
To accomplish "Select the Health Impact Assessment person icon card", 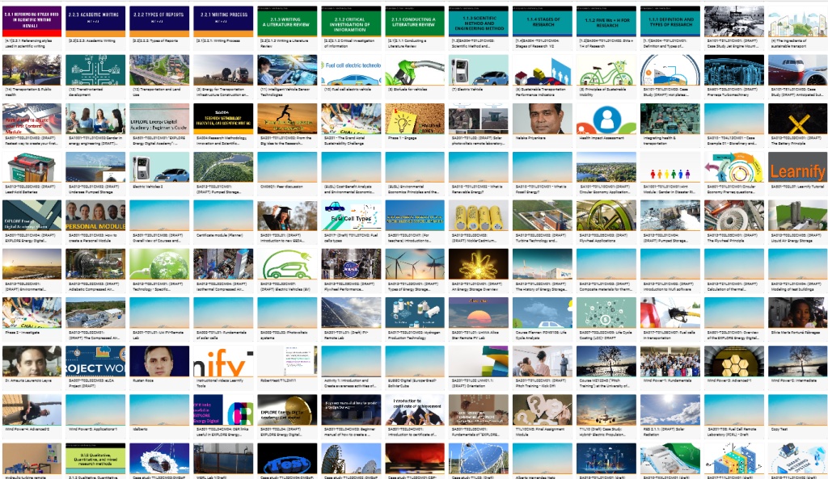I will [x=604, y=119].
